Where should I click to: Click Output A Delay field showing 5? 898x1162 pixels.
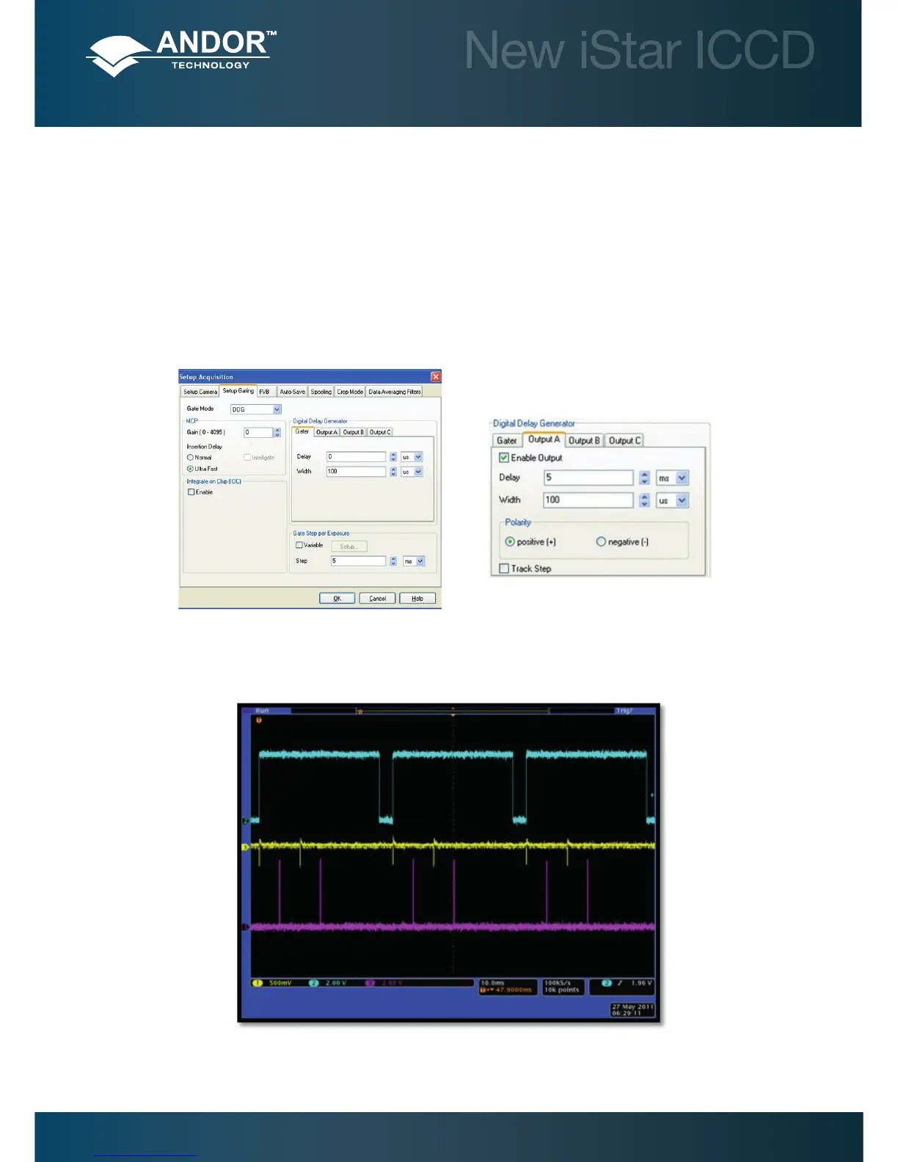[x=588, y=478]
